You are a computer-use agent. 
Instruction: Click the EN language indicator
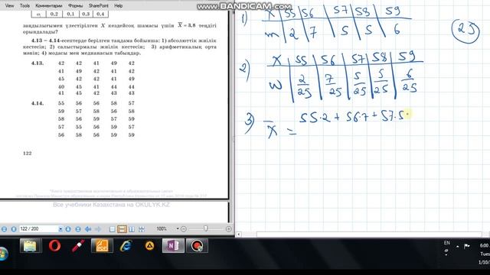[447, 243]
